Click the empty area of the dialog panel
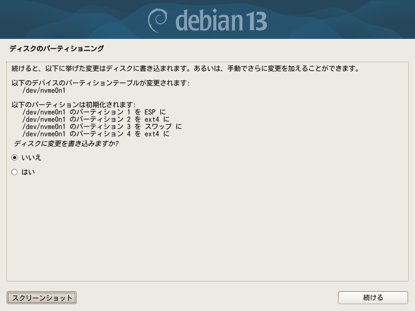Viewport: 415px width, 311px height. 208,228
